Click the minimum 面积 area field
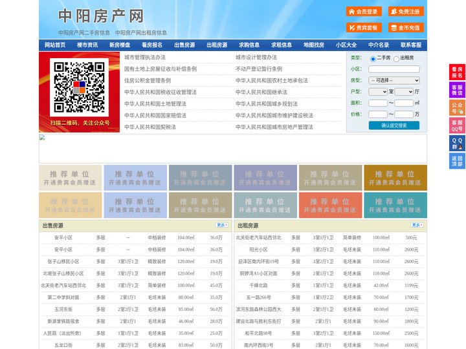466x349 pixels. [378, 103]
